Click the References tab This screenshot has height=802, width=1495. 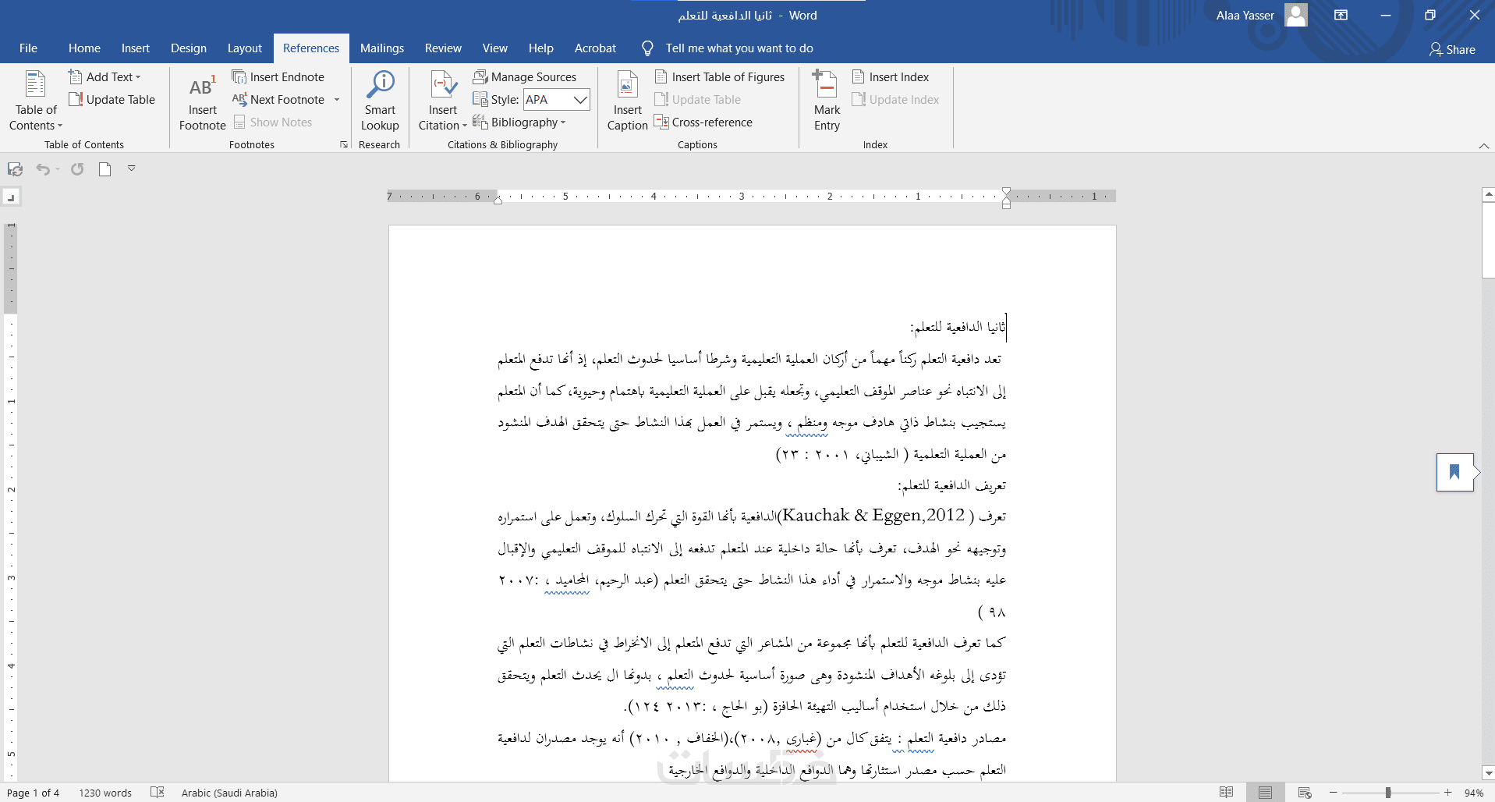coord(311,48)
